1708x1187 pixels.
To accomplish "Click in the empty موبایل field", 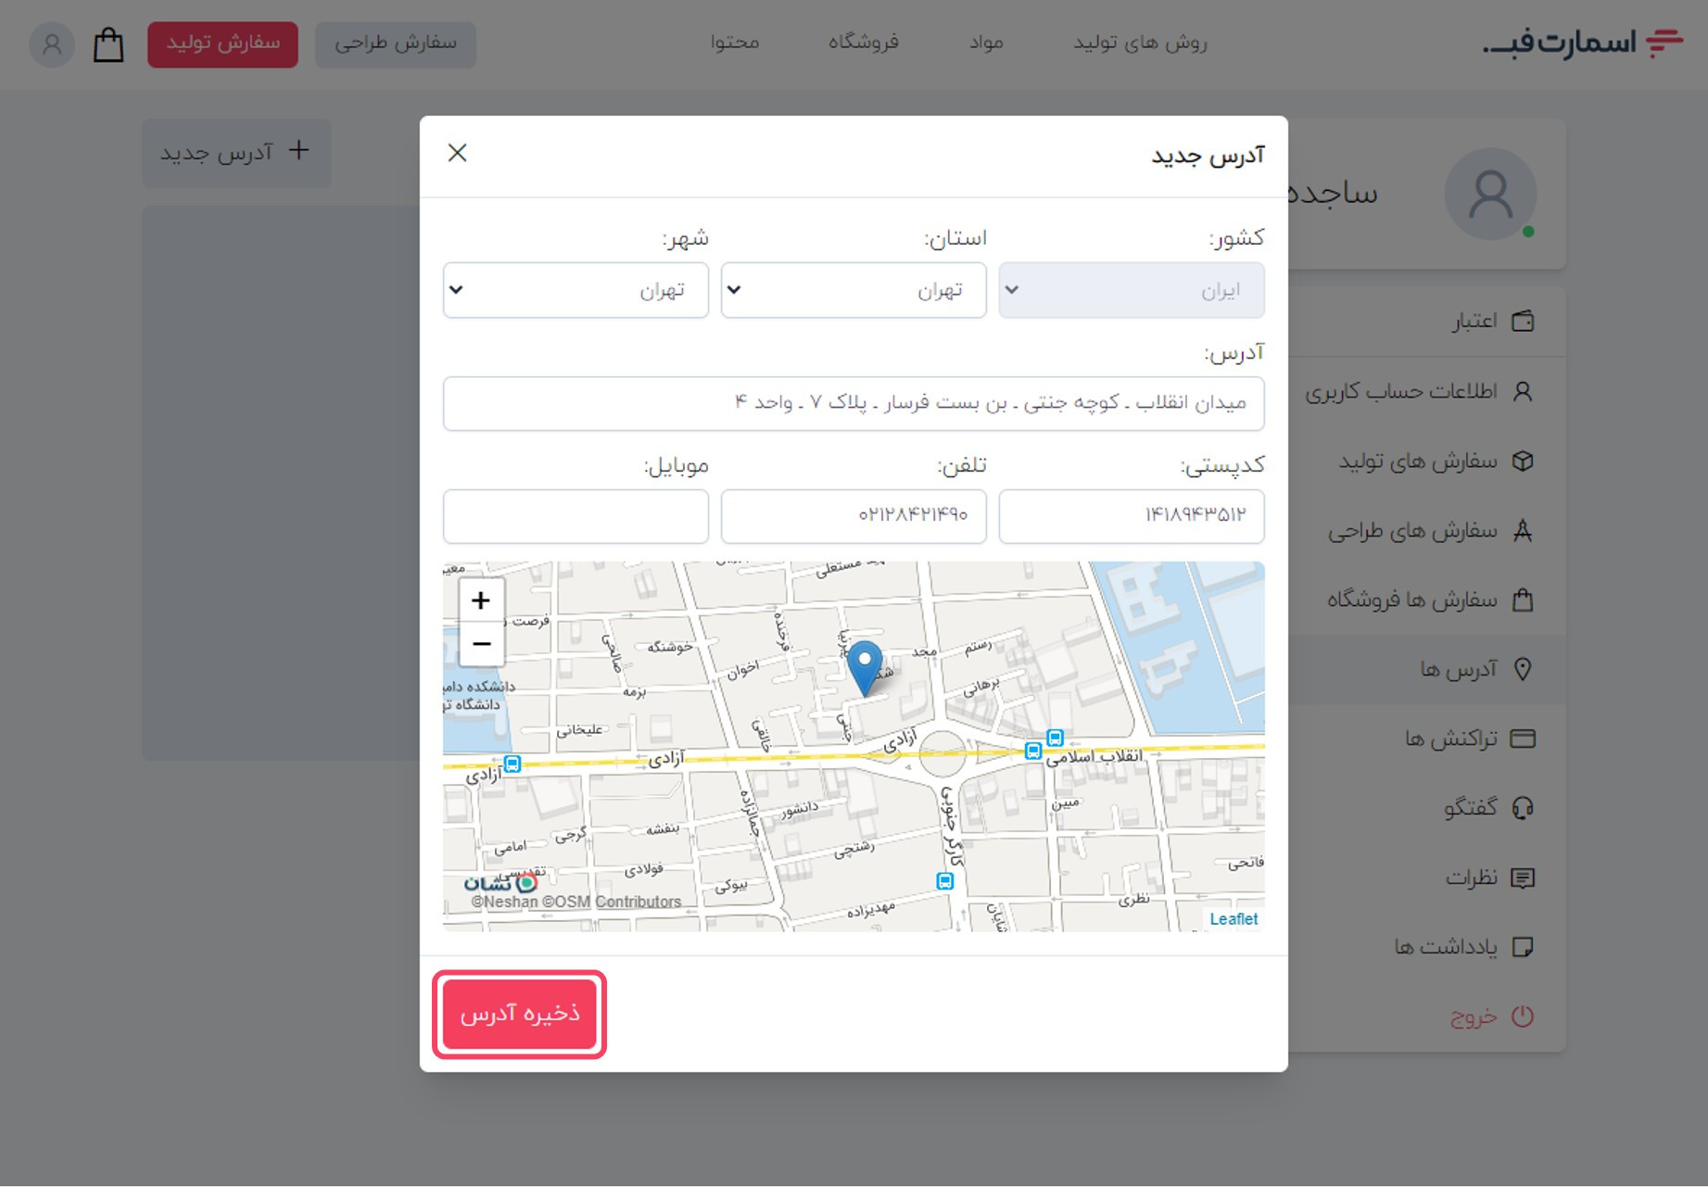I will click(x=576, y=516).
